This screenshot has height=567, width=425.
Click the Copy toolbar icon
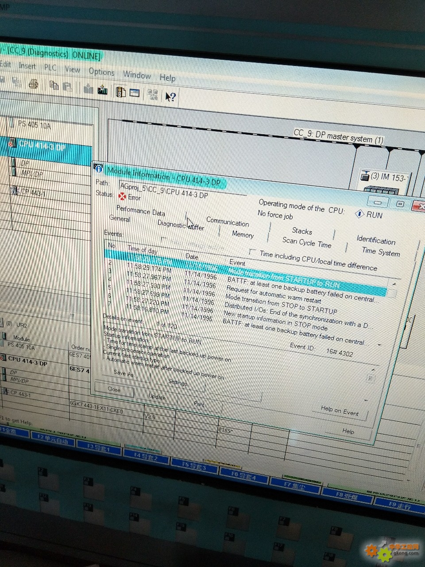pyautogui.click(x=54, y=85)
